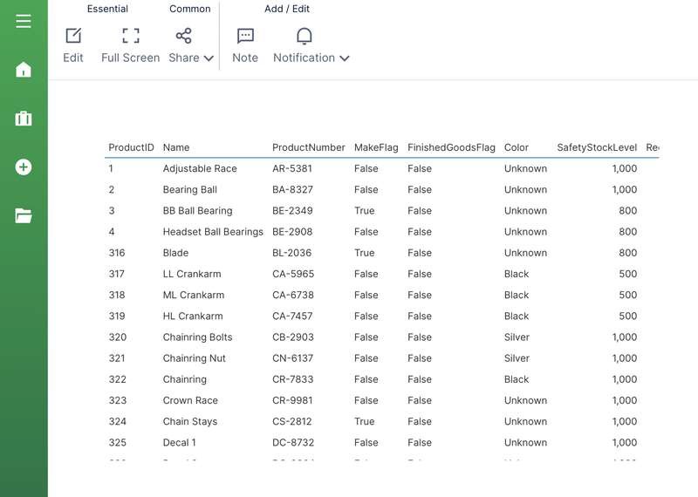Sort by Color column header
698x497 pixels.
click(x=517, y=147)
